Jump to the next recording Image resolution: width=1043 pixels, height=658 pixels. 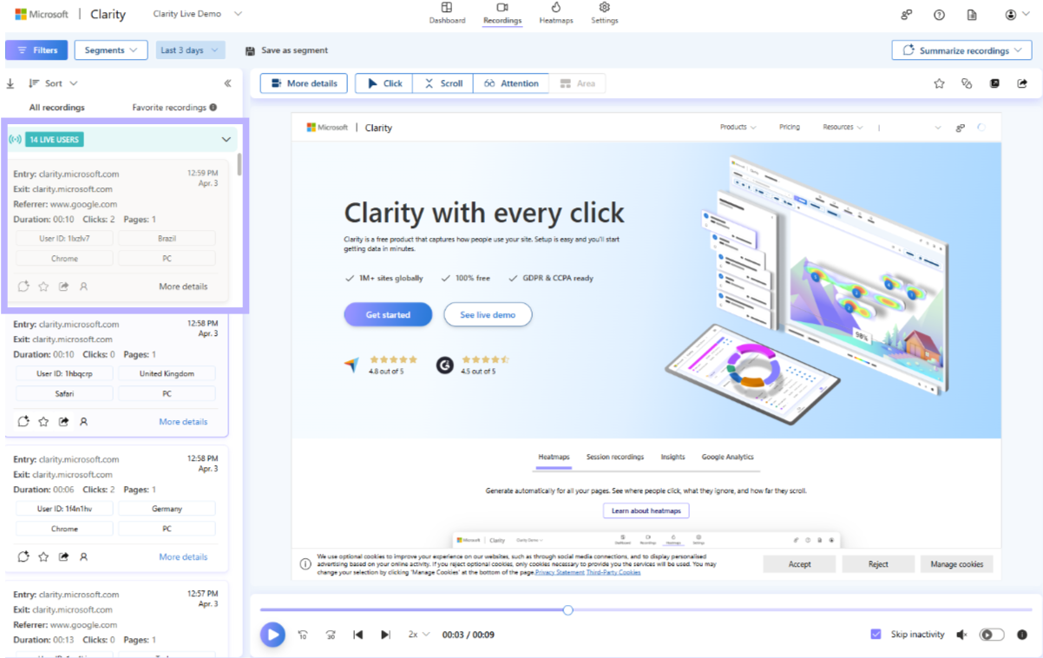pyautogui.click(x=385, y=635)
